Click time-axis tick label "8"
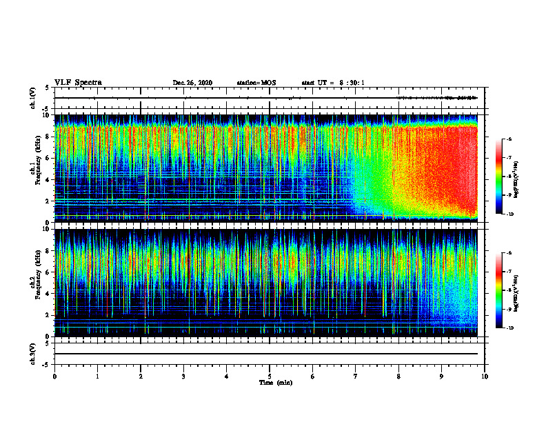Screen dimensions: 546x422 pos(398,376)
